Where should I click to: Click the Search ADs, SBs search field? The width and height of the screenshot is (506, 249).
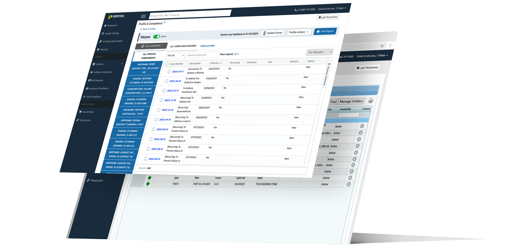190,14
